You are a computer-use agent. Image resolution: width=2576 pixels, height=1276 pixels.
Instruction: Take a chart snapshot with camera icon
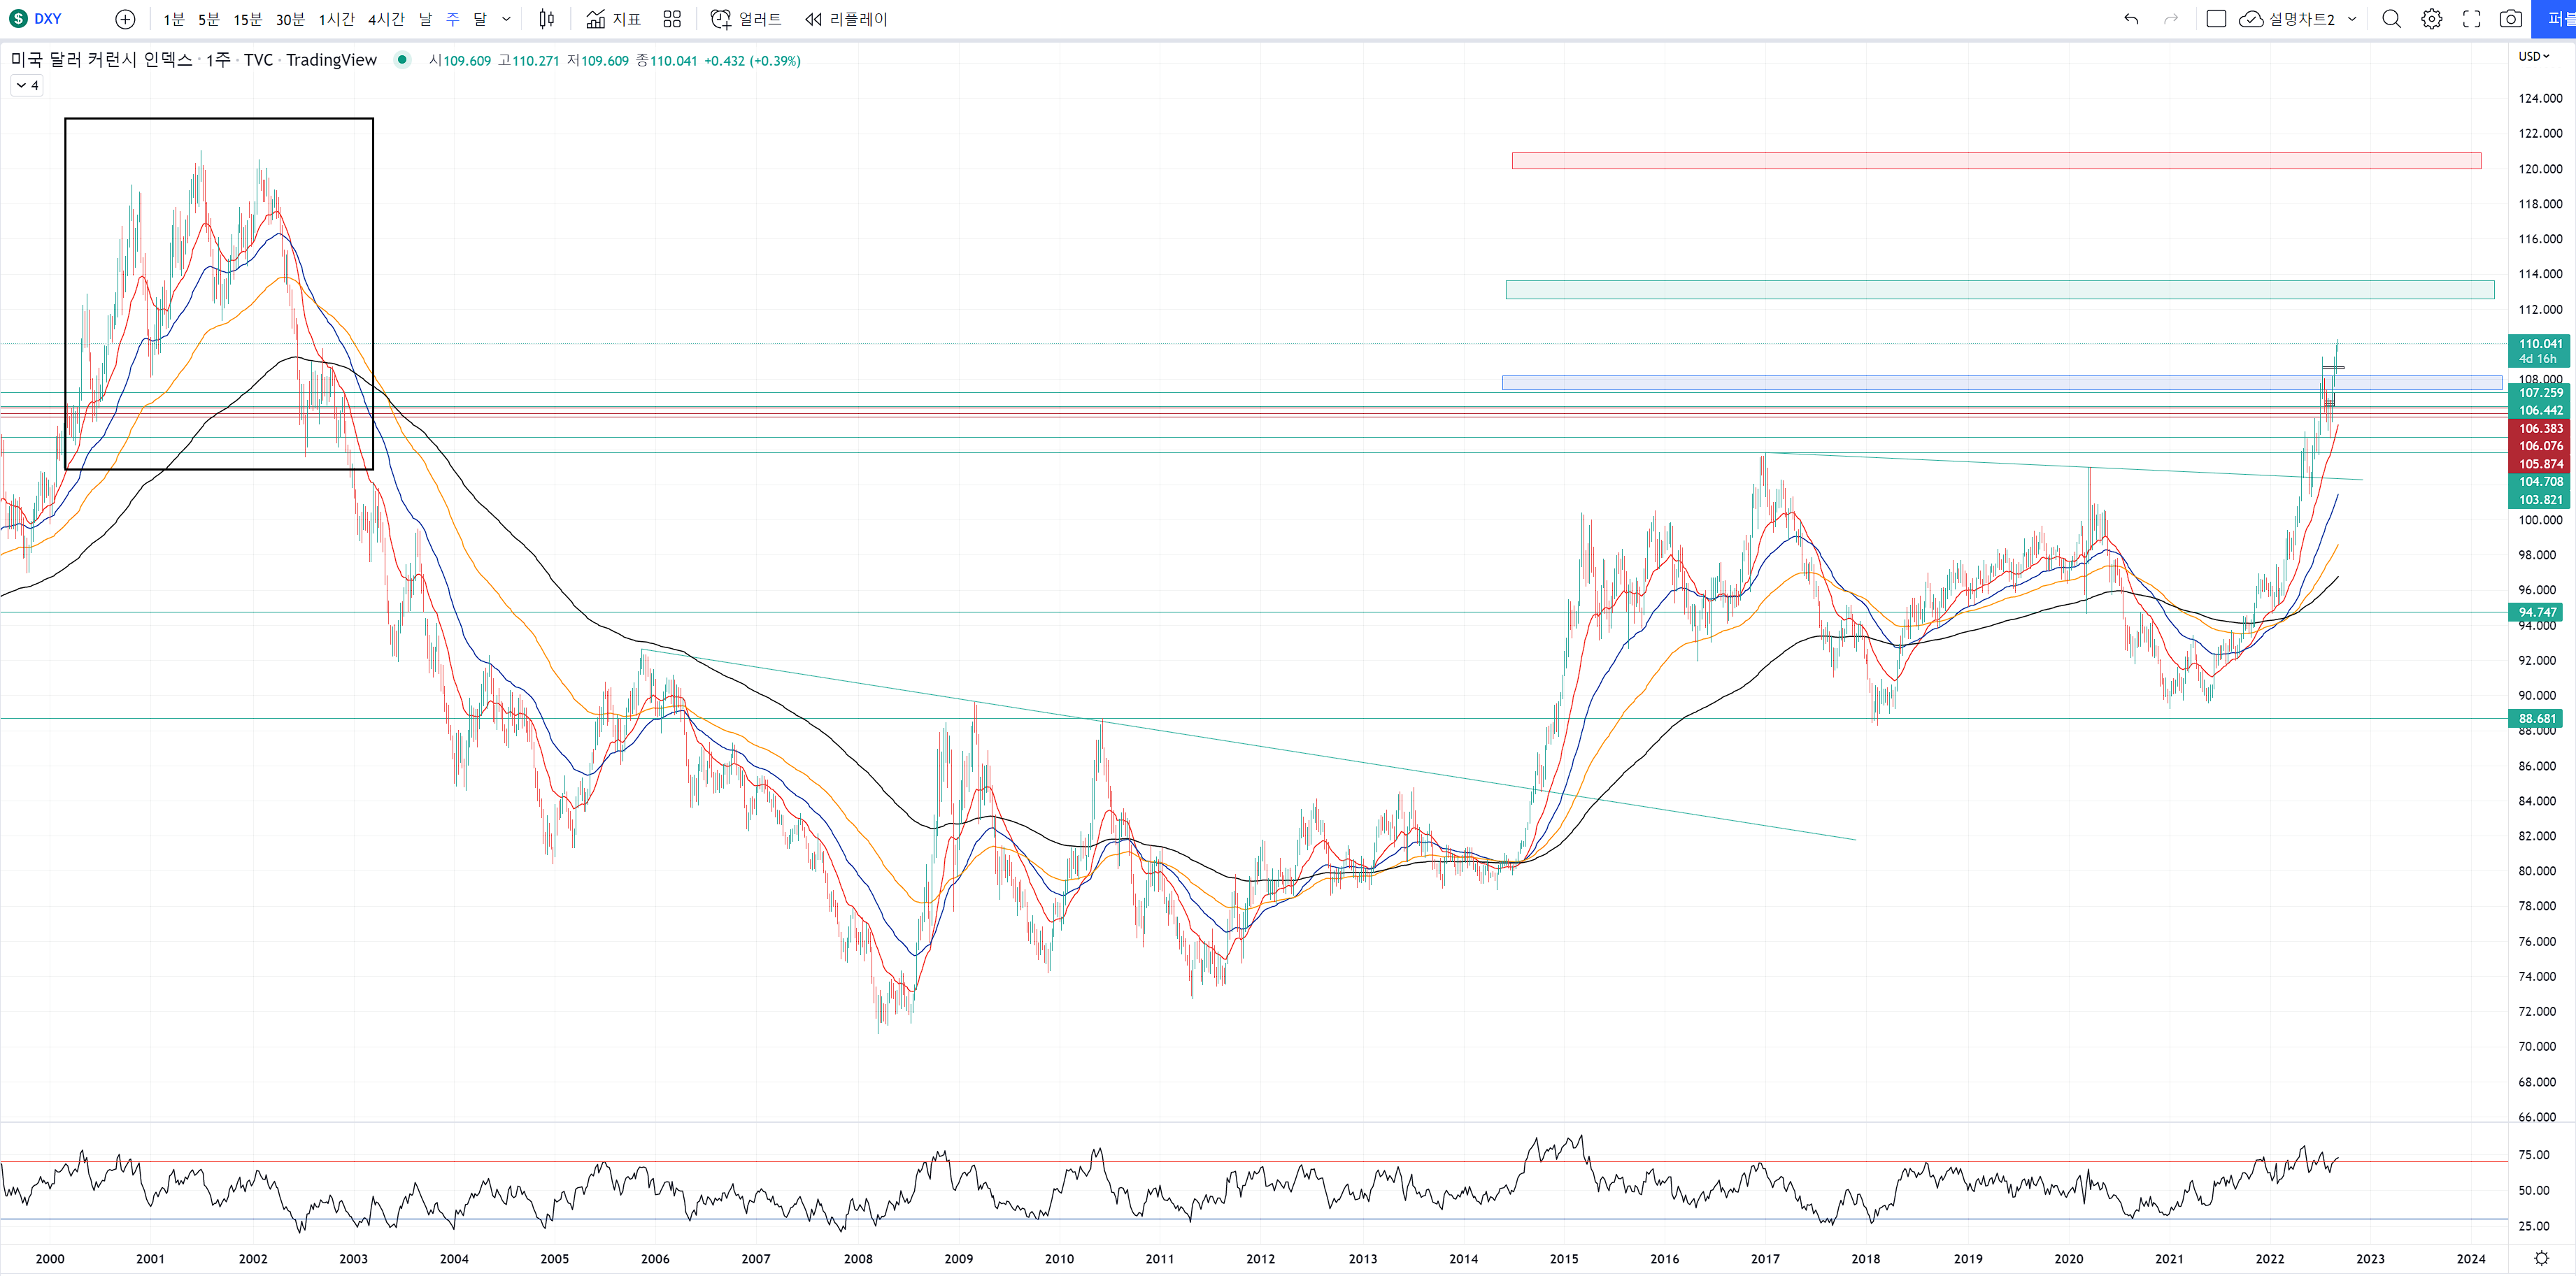tap(2511, 19)
